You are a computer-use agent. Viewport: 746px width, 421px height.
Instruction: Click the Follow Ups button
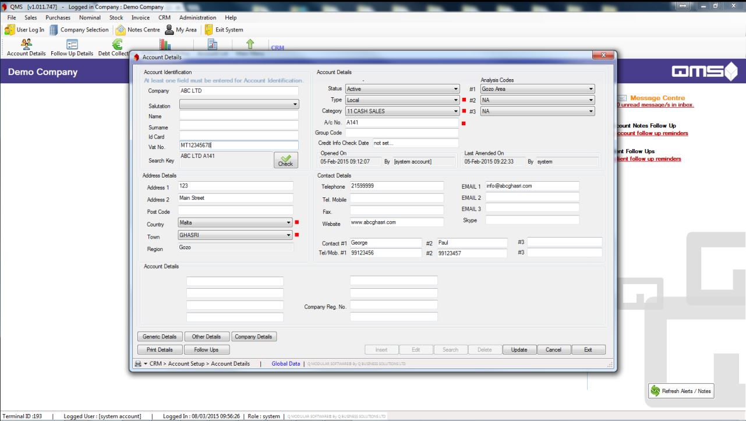(206, 350)
